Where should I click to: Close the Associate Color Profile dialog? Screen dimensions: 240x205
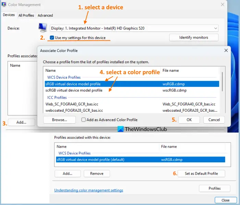click(226, 51)
